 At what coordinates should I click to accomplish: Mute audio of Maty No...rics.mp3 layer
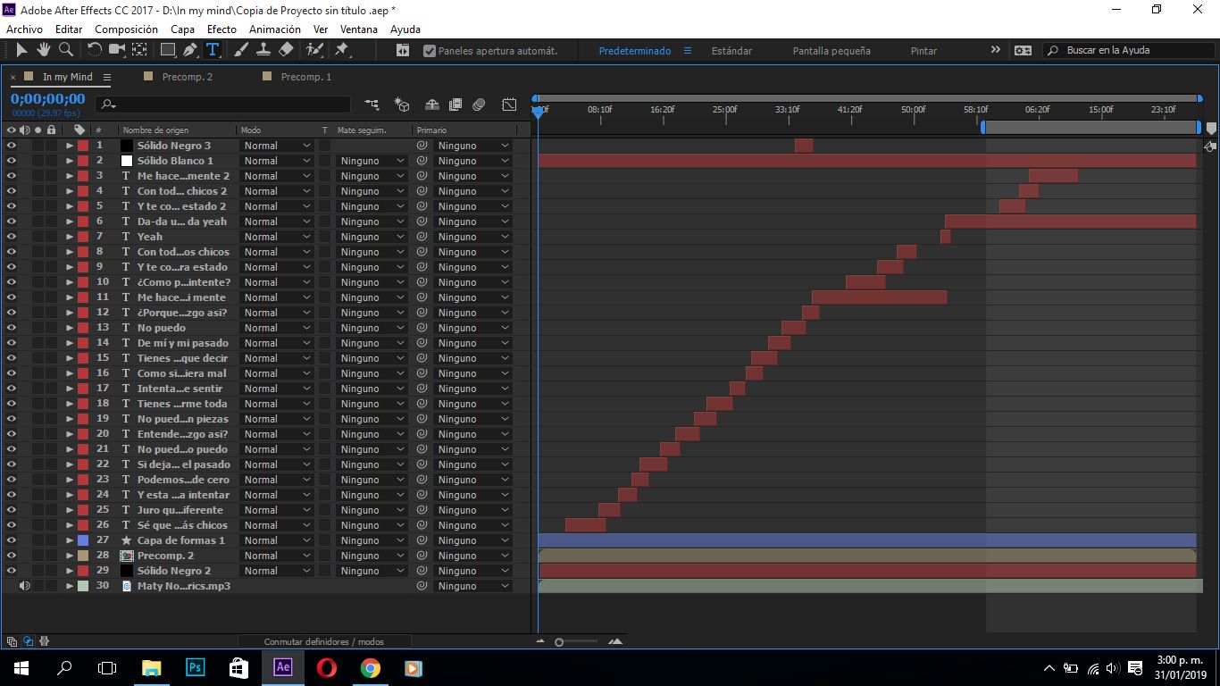click(x=24, y=585)
